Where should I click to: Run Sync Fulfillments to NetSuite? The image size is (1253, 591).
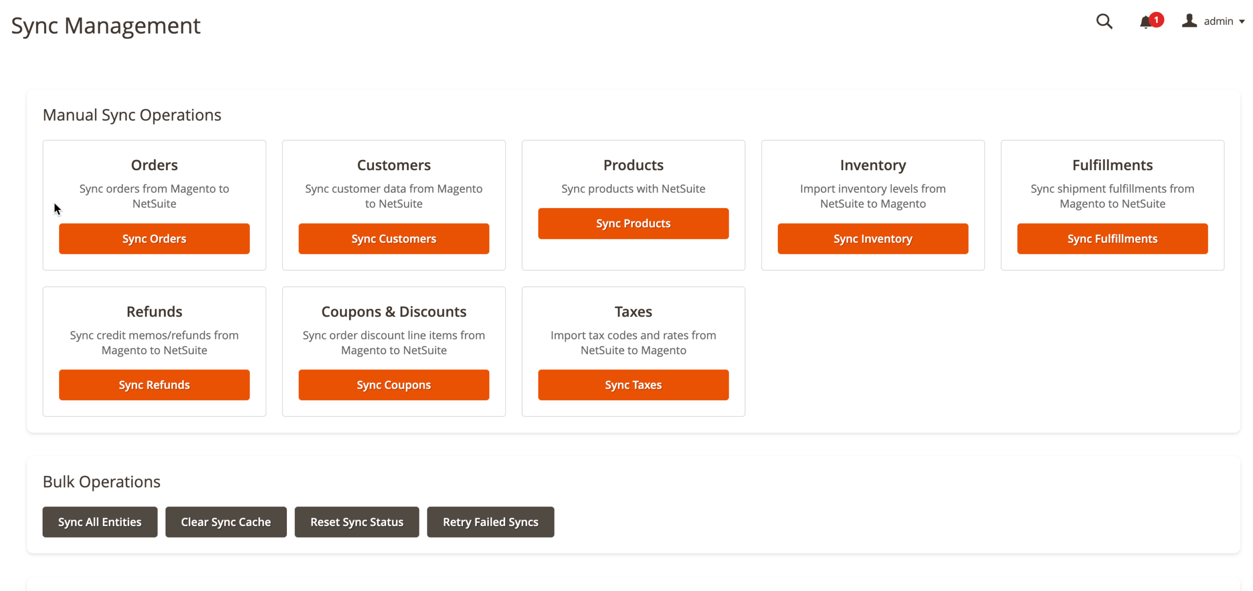pos(1112,239)
